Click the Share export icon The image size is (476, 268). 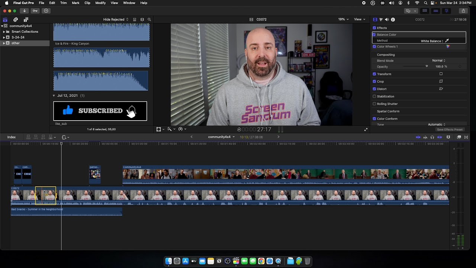(x=463, y=11)
